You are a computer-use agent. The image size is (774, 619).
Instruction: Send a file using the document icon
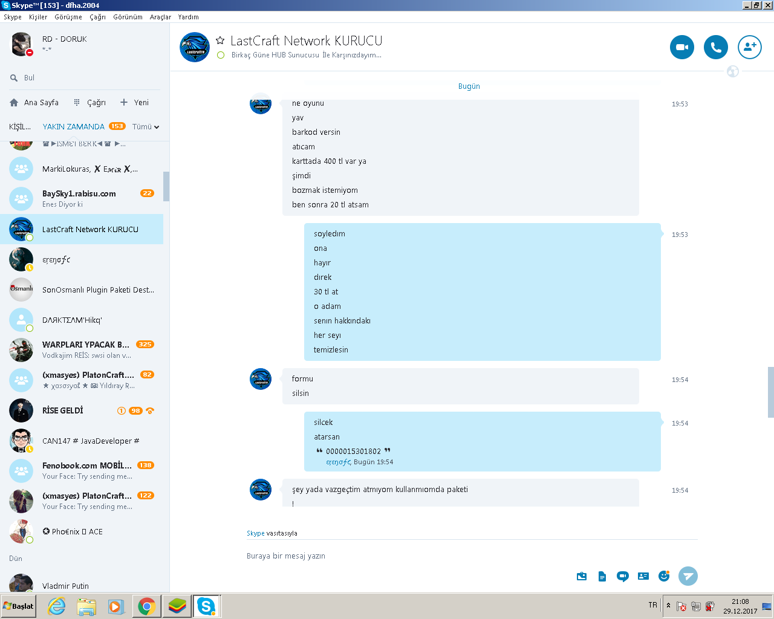point(602,576)
